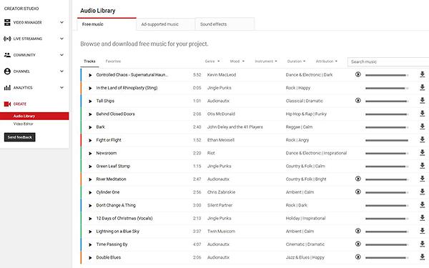Play River Meditation track
This screenshot has width=429, height=268.
90,179
